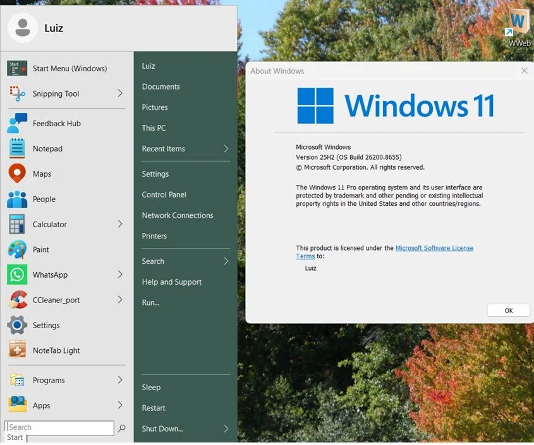Launch NoteTab Light icon

coord(17,350)
